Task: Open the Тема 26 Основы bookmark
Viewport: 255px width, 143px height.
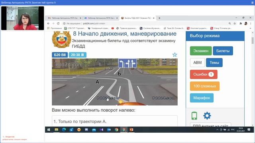Action: point(174,28)
